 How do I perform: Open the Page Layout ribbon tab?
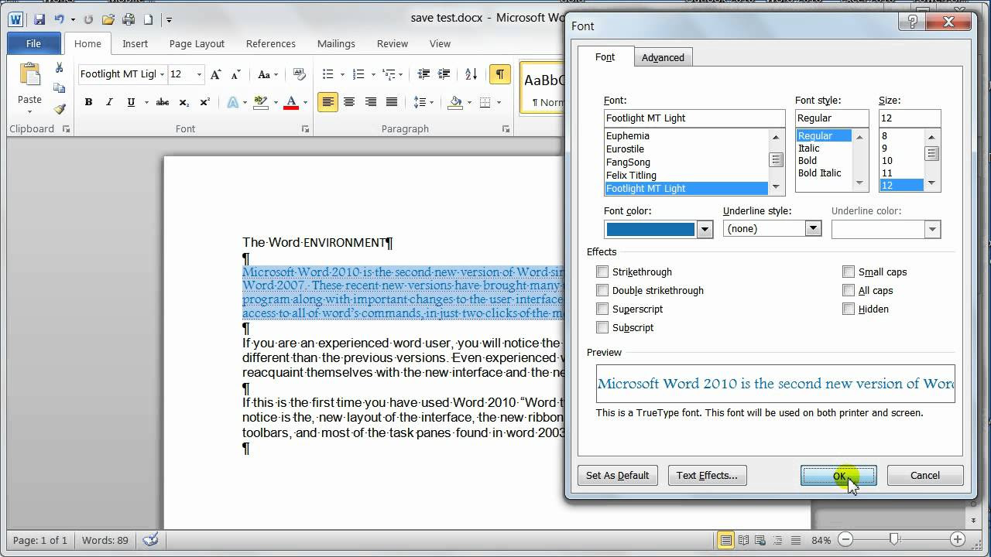pos(197,44)
